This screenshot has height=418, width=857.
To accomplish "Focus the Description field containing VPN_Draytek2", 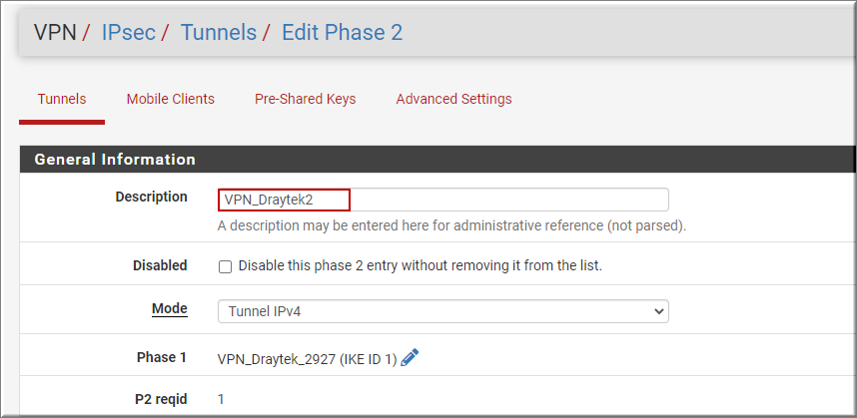I will (x=443, y=200).
